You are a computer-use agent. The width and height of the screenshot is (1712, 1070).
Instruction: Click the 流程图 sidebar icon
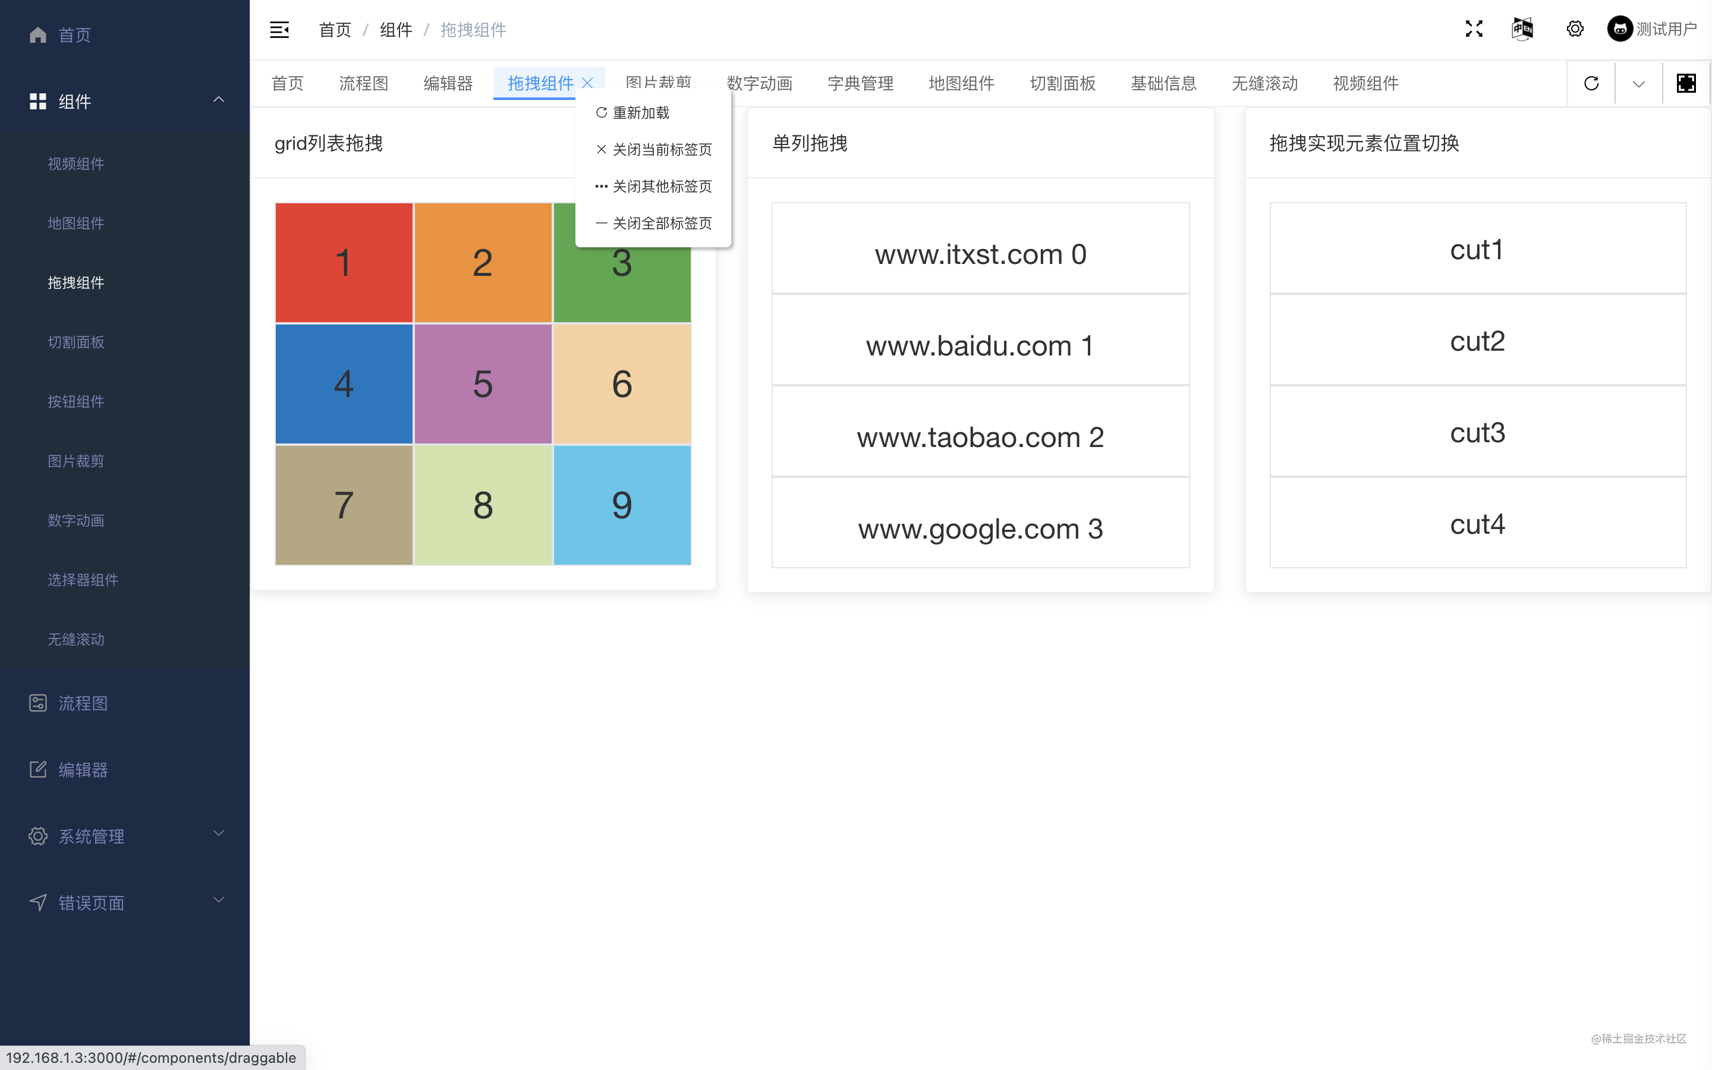[37, 703]
